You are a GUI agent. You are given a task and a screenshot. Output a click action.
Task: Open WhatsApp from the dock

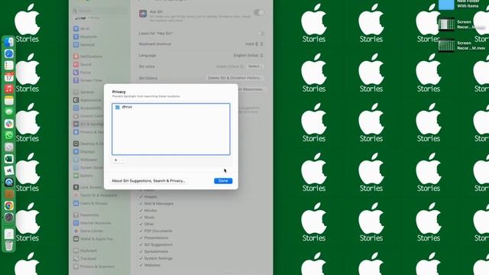pyautogui.click(x=8, y=135)
